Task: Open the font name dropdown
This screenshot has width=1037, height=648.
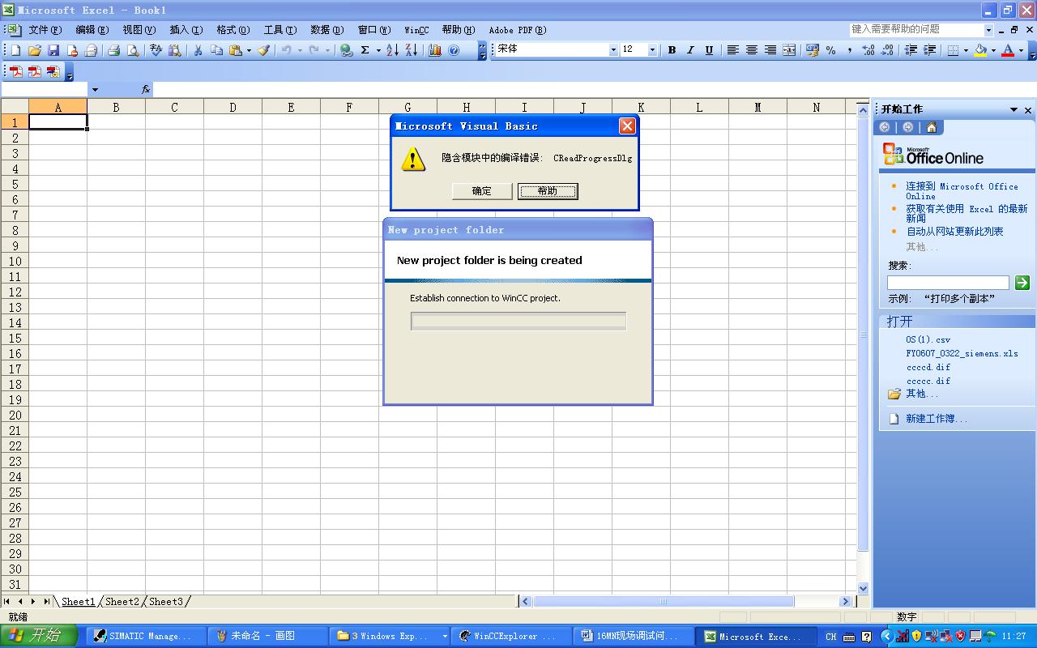Action: click(612, 50)
